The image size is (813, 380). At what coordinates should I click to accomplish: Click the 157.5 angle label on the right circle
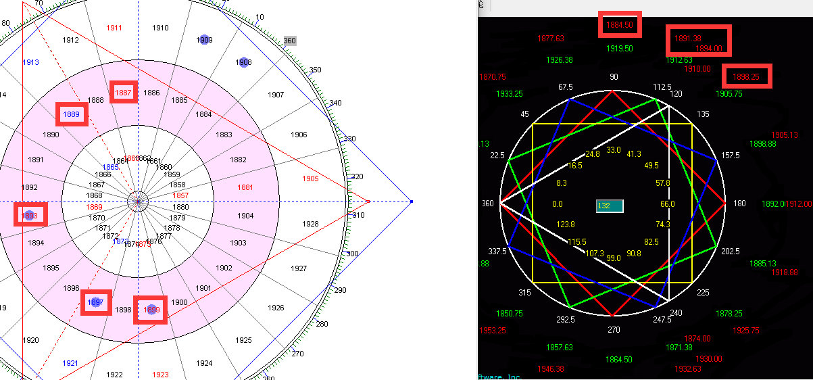[x=731, y=156]
